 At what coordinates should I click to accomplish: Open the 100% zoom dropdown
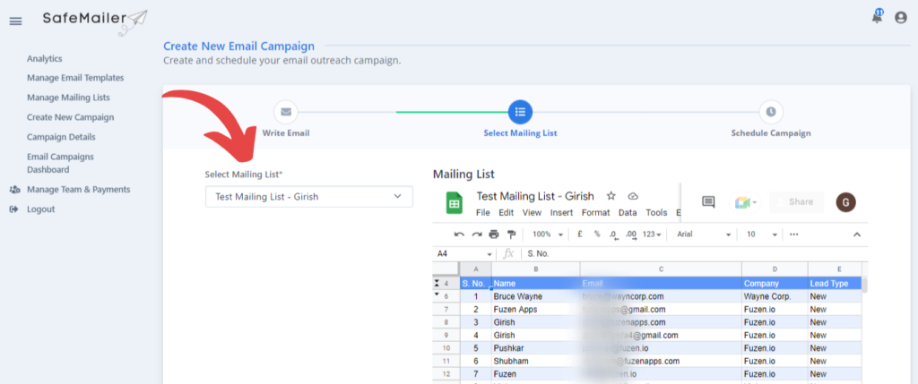pos(548,235)
